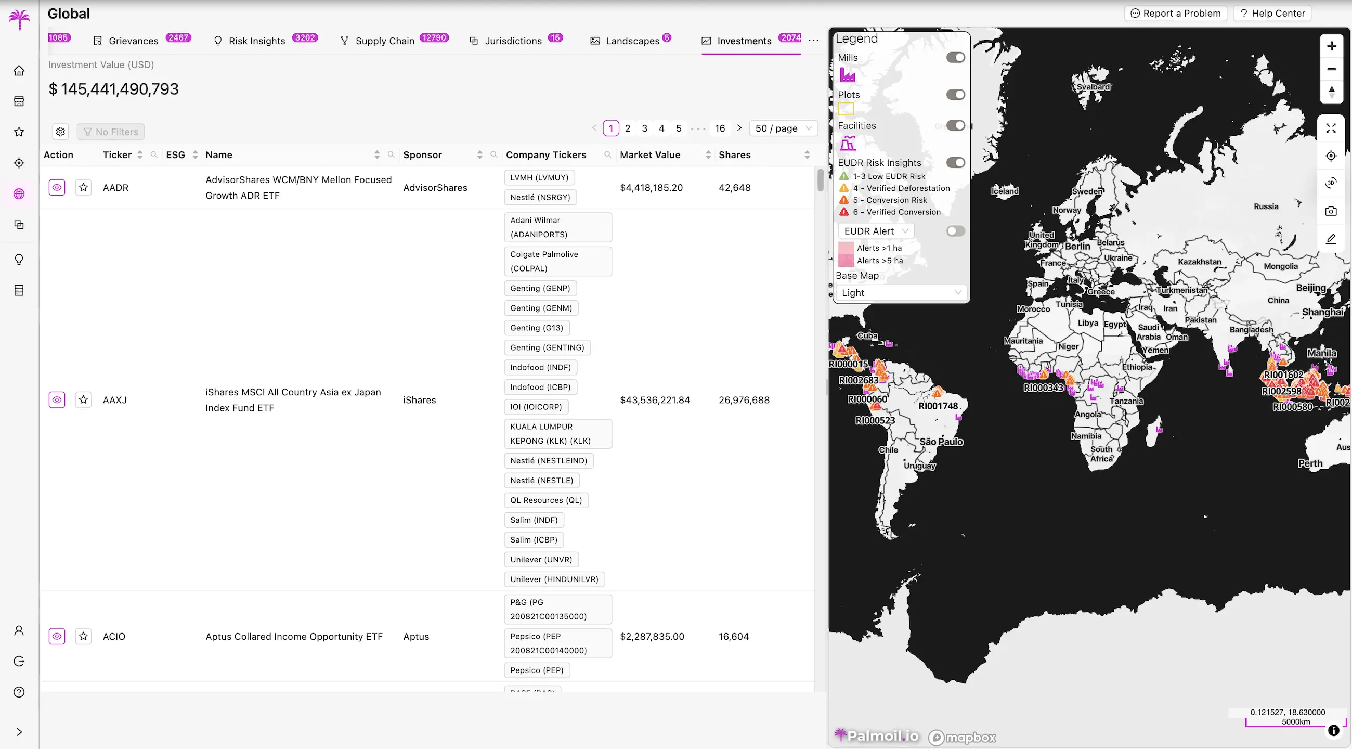Zoom in on the map with plus icon

(1332, 46)
